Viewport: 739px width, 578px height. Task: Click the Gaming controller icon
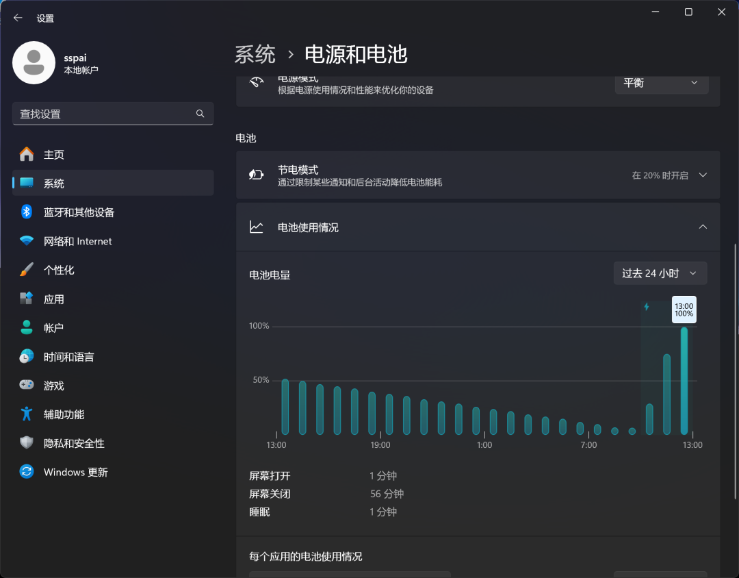click(x=27, y=385)
